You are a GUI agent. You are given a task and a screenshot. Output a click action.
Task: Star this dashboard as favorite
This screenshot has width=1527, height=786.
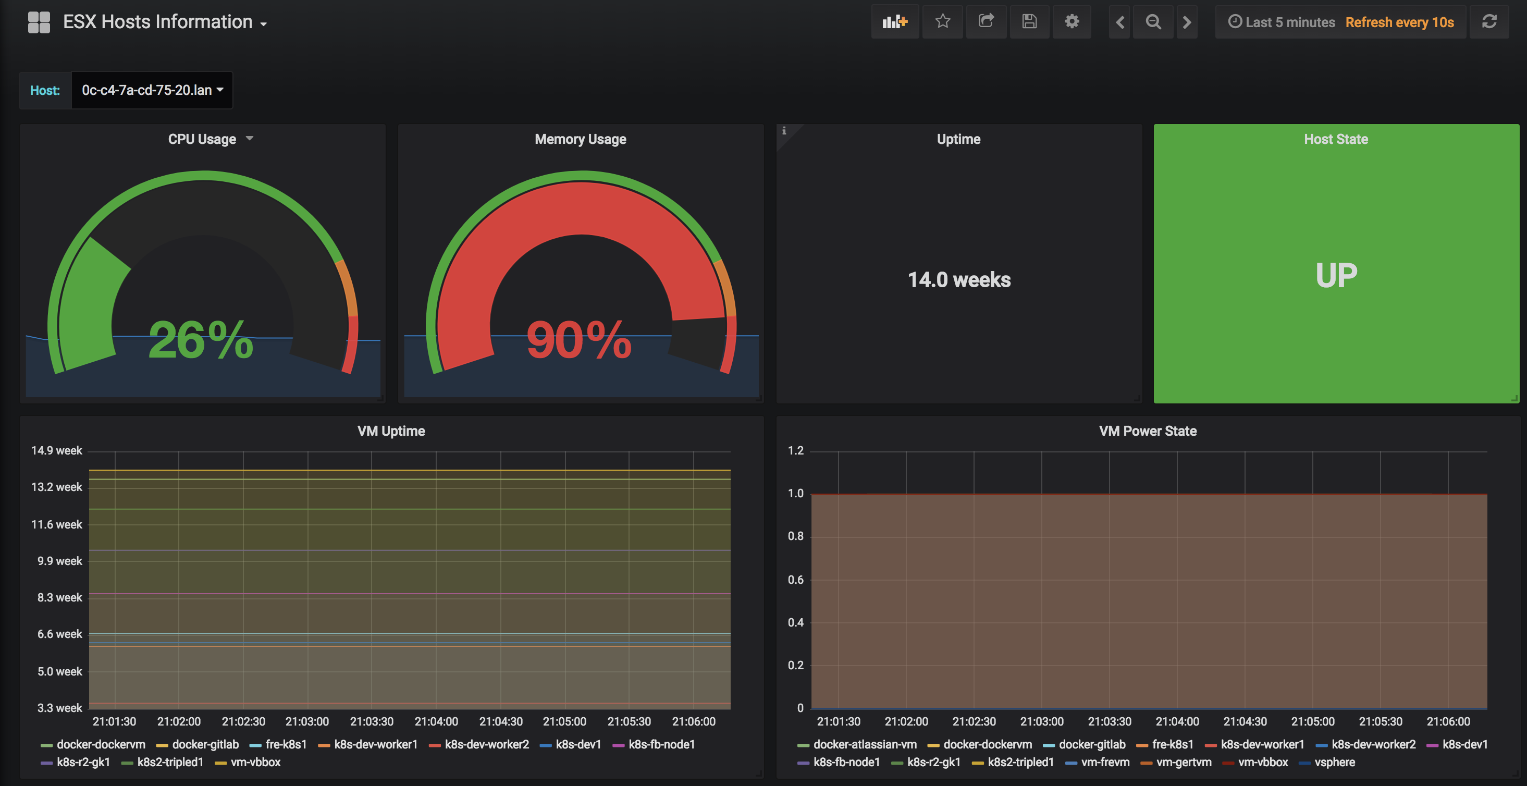tap(943, 22)
